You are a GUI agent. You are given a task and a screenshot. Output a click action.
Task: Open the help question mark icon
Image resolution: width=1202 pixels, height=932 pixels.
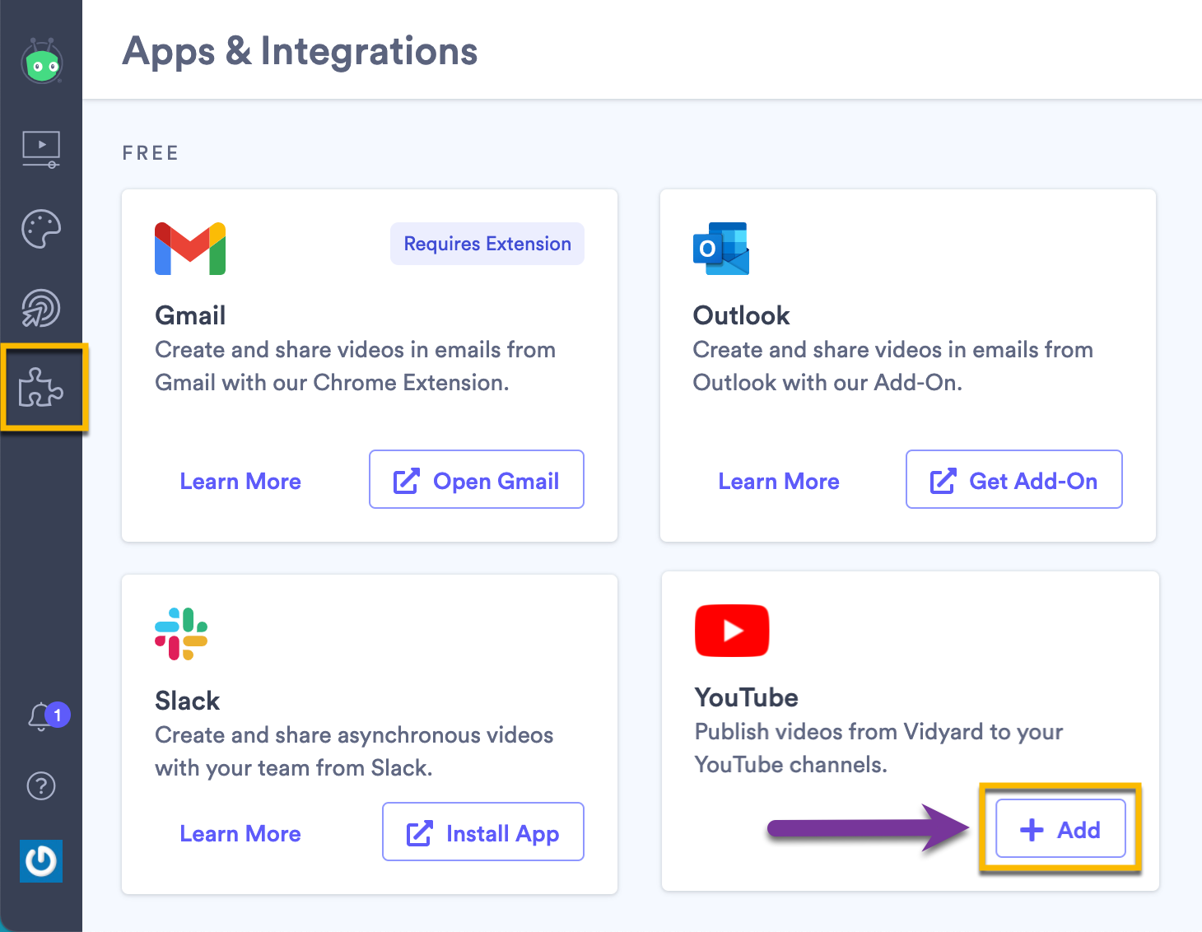point(41,786)
